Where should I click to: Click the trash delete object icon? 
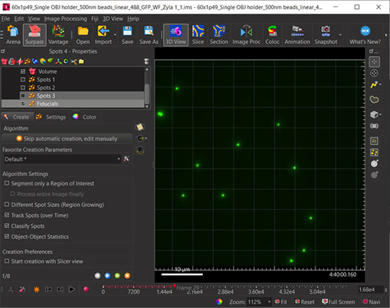tap(147, 61)
